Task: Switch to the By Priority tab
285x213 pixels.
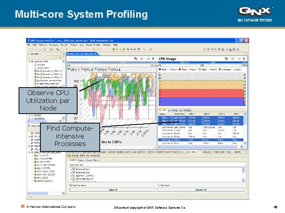Action: point(173,110)
